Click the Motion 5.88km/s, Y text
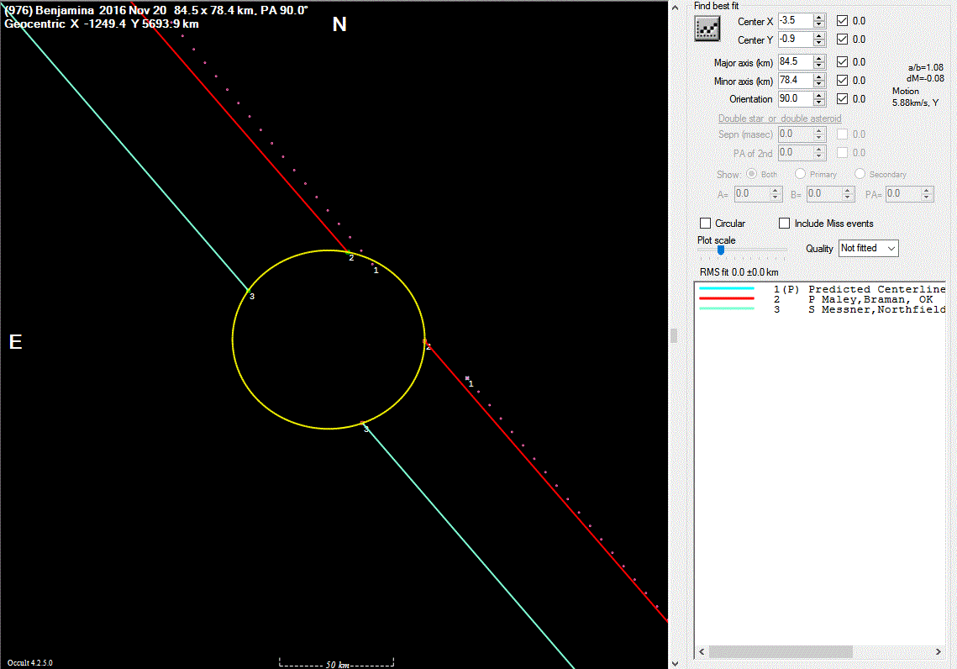This screenshot has height=669, width=957. click(x=915, y=97)
